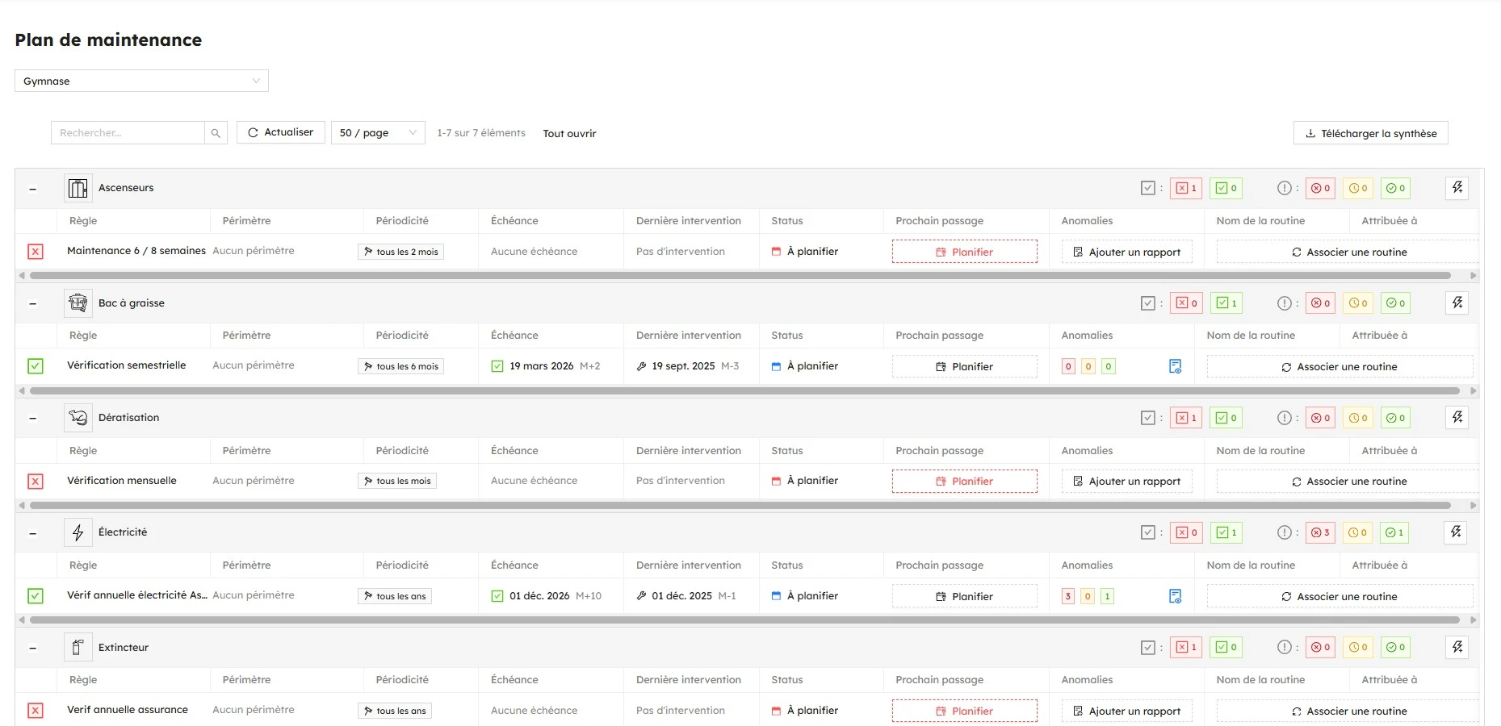This screenshot has height=726, width=1501.
Task: Click the Bac à graisse category icon
Action: [78, 303]
